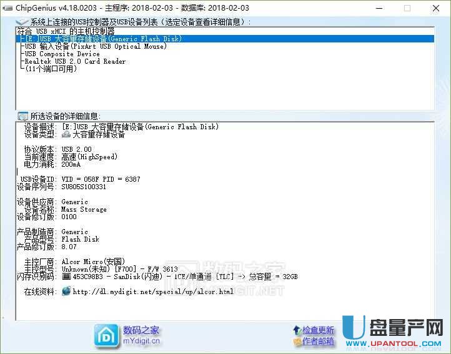Click the icon beside selected device details header
Screen dimensions: 451x354
coord(22,116)
